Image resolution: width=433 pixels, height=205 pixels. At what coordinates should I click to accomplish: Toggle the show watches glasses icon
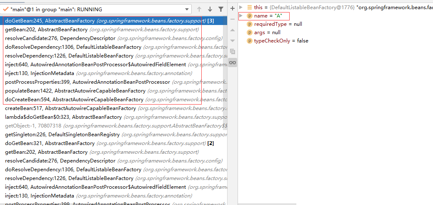point(233,62)
